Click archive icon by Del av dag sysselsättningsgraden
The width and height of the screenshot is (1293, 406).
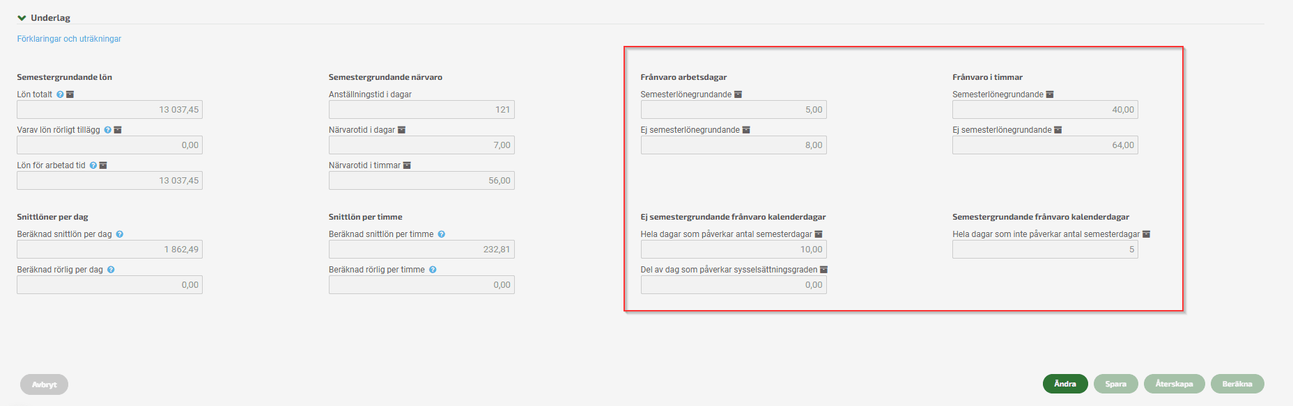pyautogui.click(x=823, y=270)
